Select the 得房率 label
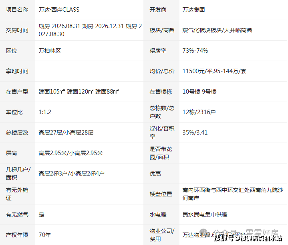The height and width of the screenshot is (245, 288). [158, 51]
